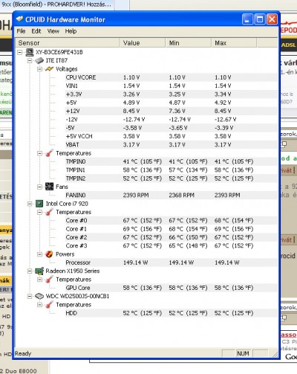Click WDC Temperatures thermometer icon

pyautogui.click(x=49, y=305)
